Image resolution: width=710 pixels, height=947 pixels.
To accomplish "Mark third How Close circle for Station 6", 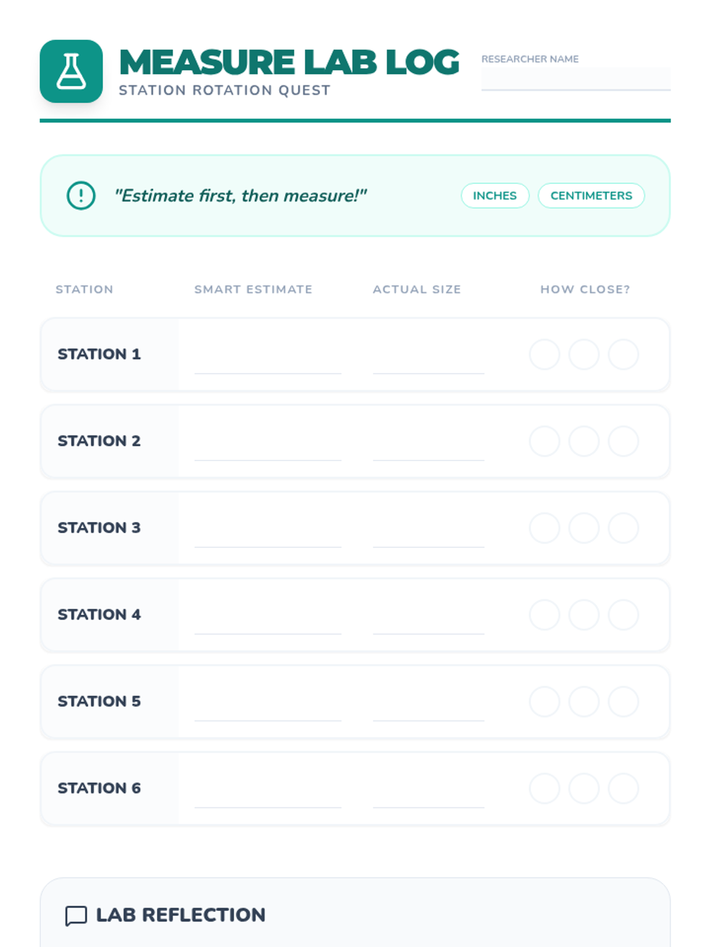I will click(623, 788).
